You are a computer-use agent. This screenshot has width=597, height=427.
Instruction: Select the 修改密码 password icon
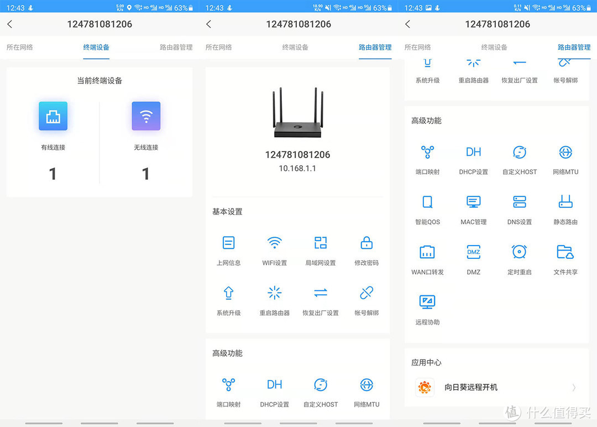click(x=366, y=242)
